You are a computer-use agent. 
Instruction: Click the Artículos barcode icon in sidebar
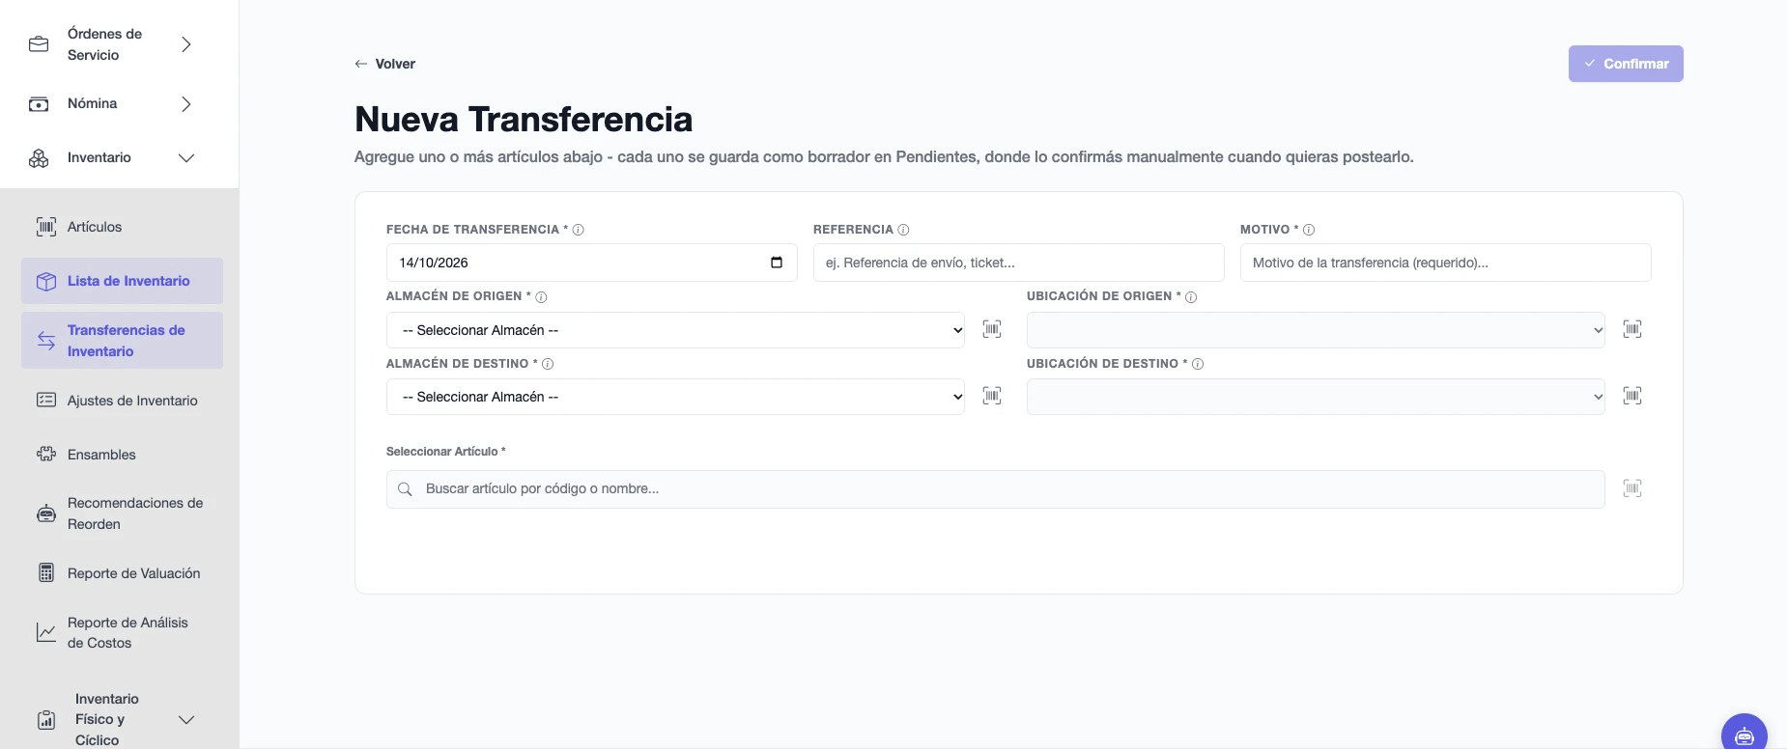click(x=46, y=227)
